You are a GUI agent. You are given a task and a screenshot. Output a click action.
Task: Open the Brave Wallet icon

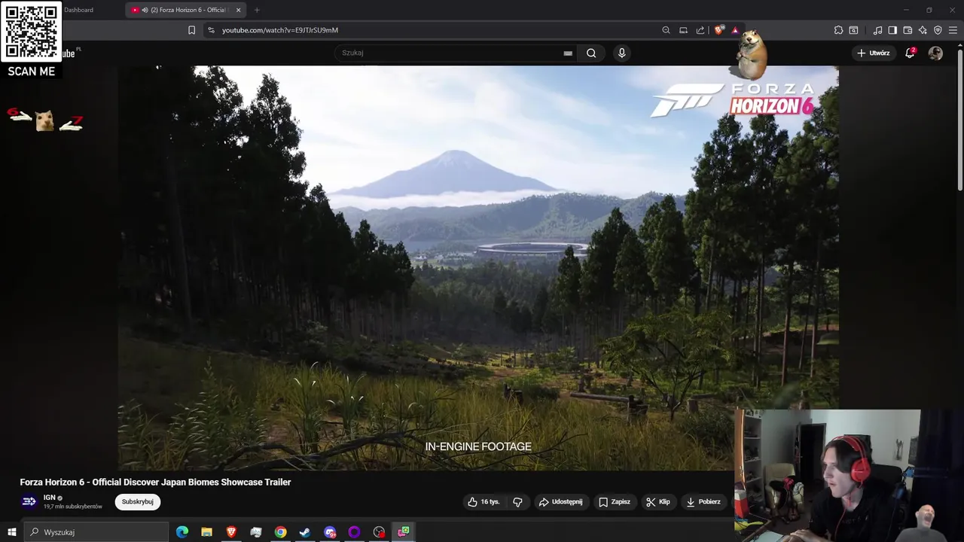pyautogui.click(x=908, y=30)
